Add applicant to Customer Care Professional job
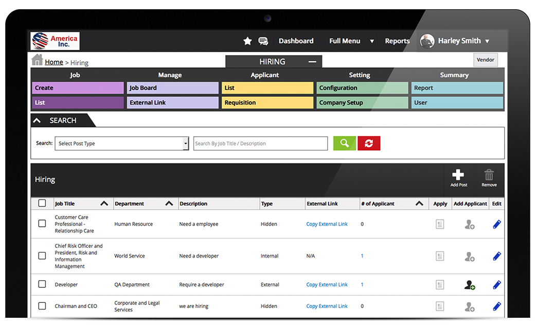 point(470,224)
